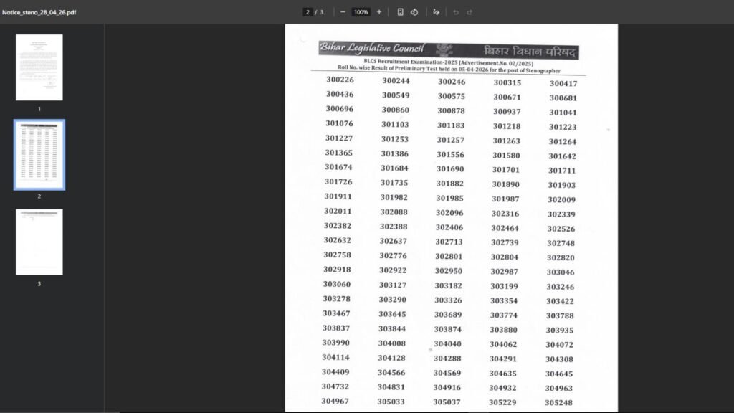Click roll number 304040
734x413 pixels.
point(447,343)
